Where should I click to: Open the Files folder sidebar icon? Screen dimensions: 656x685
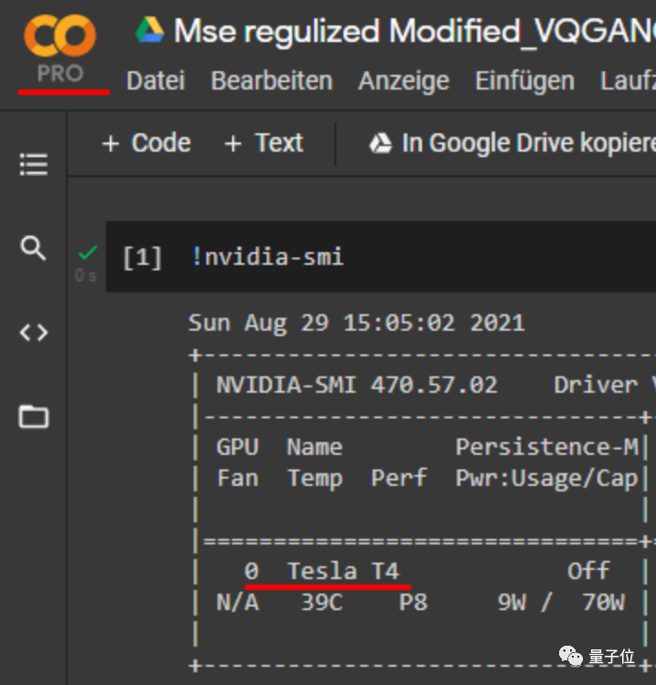click(x=34, y=416)
